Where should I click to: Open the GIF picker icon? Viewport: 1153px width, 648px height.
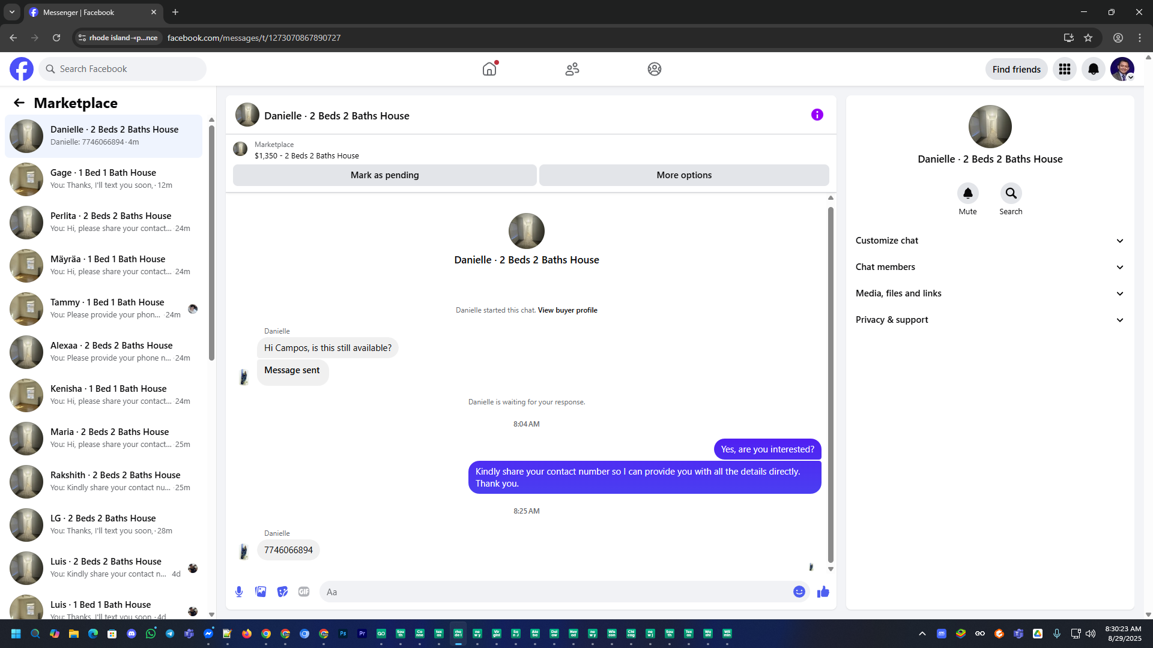click(x=304, y=592)
